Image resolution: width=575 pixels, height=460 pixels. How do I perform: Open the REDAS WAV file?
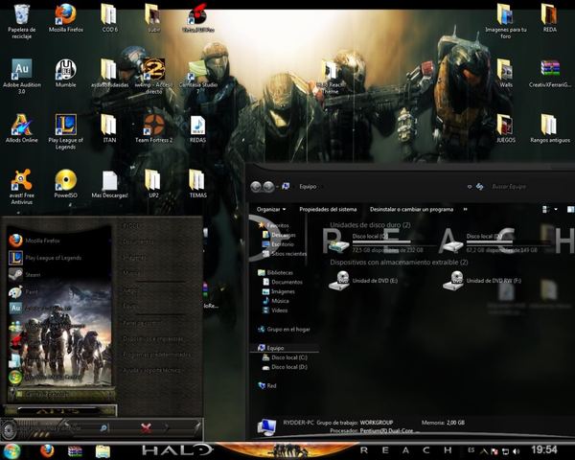(197, 128)
